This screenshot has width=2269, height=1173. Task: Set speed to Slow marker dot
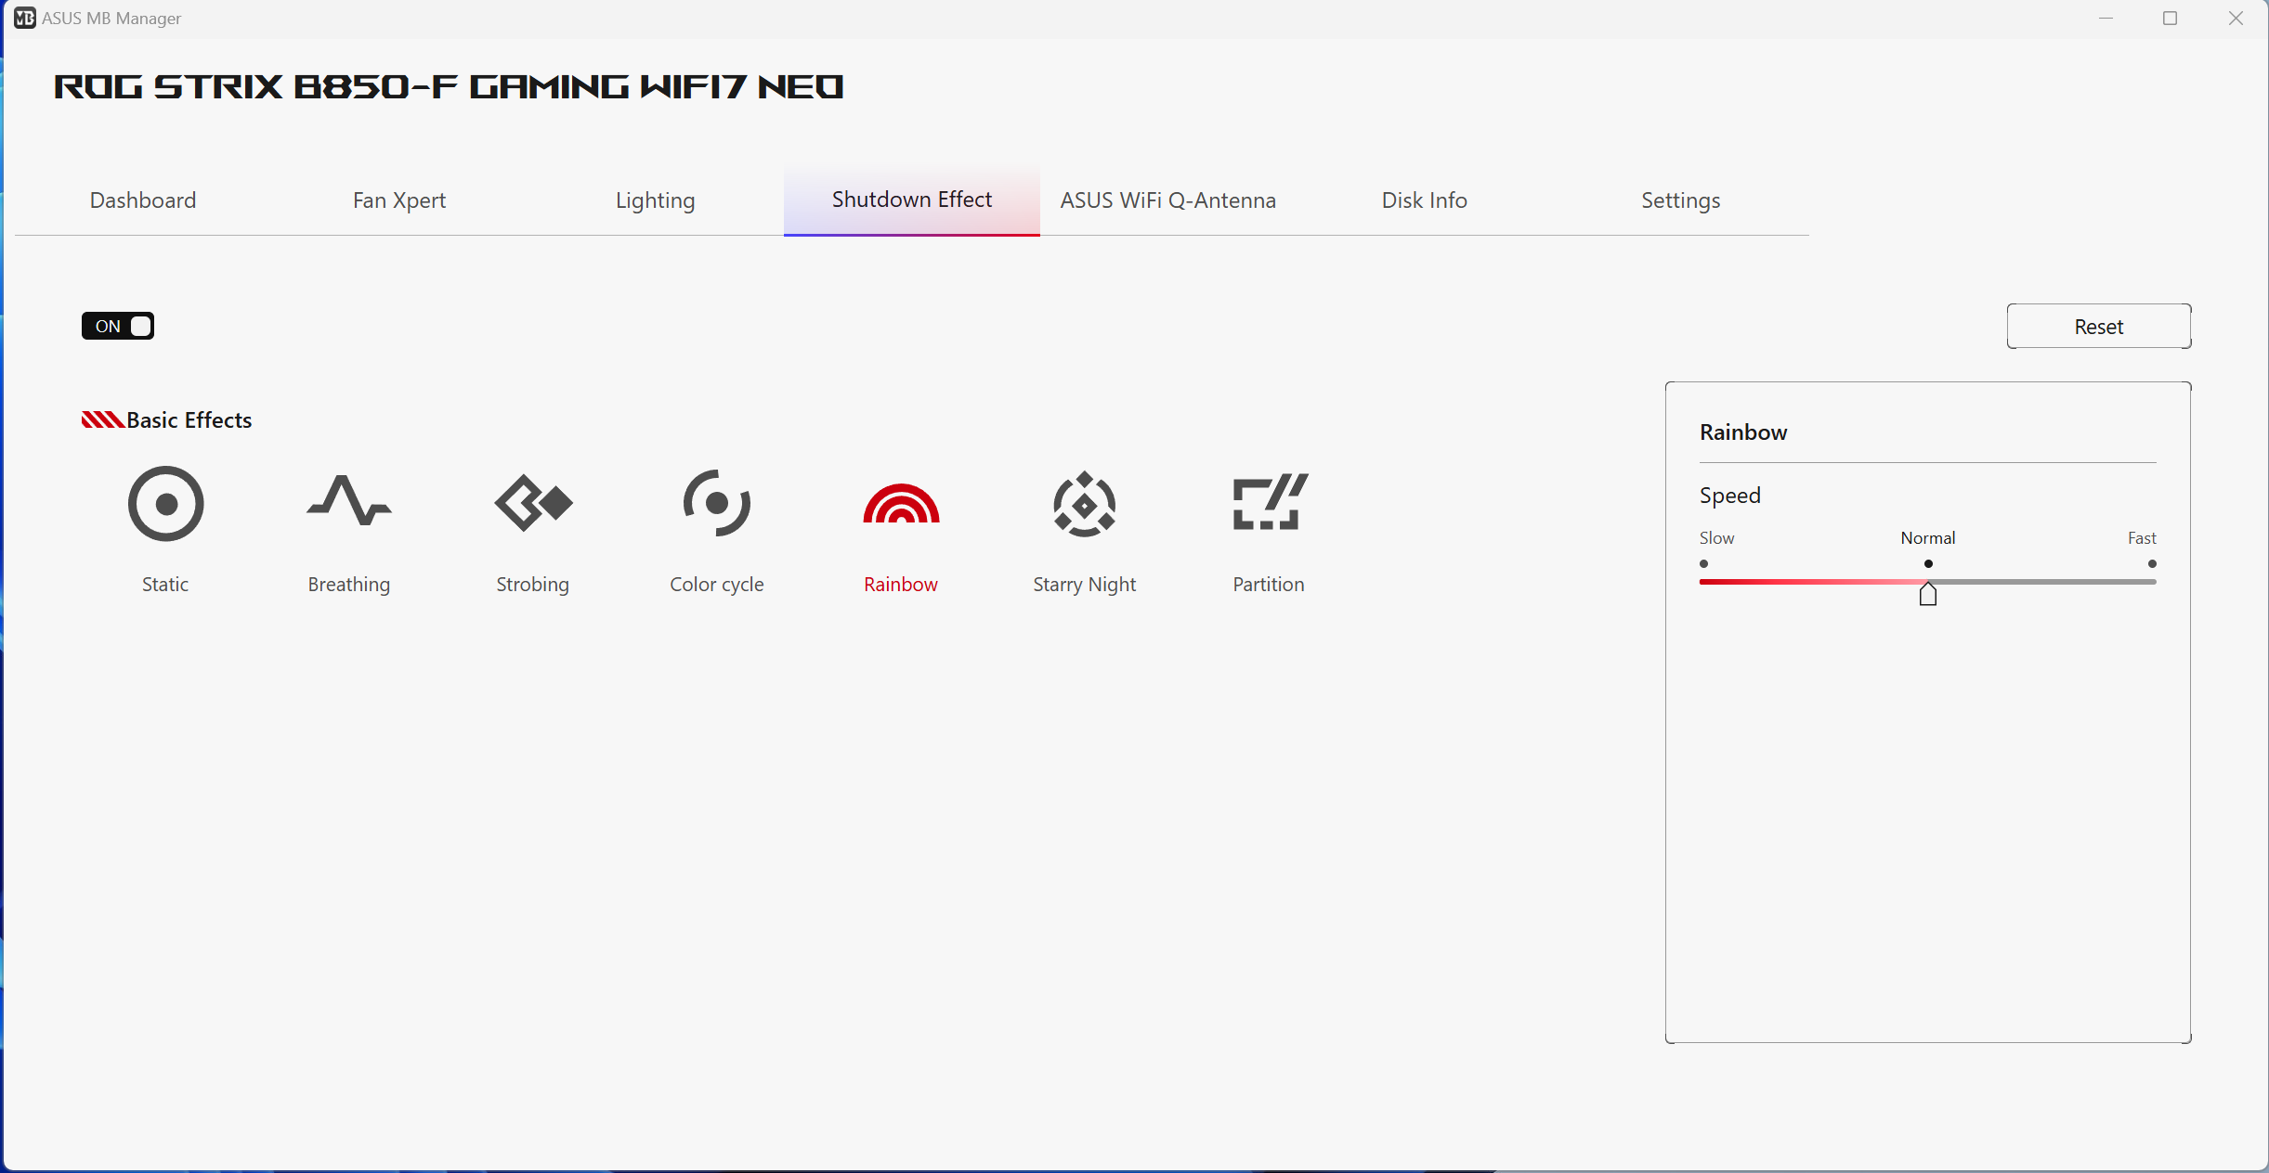click(1704, 563)
